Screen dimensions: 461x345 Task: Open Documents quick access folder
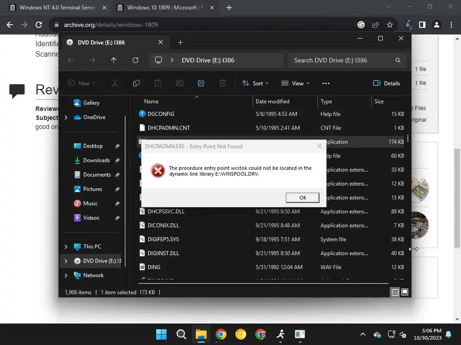(x=93, y=175)
